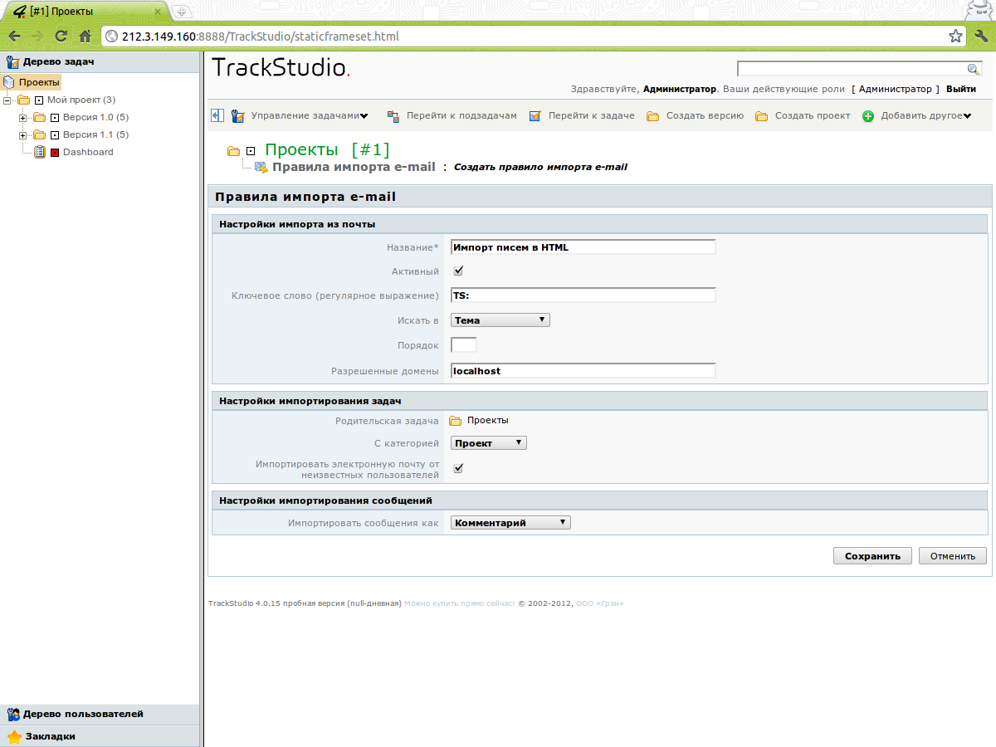Image resolution: width=996 pixels, height=747 pixels.
Task: Click the TrackStudio search box
Action: [x=852, y=69]
